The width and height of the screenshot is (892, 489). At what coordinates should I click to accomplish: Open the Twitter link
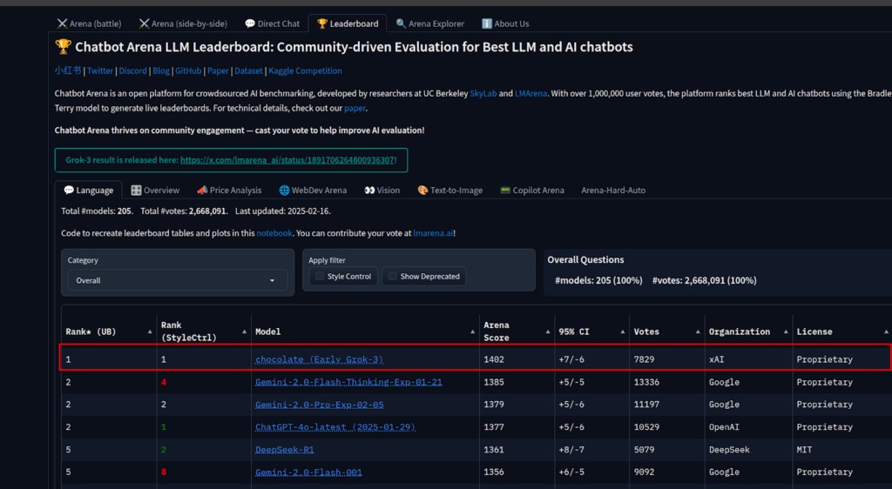(x=100, y=70)
